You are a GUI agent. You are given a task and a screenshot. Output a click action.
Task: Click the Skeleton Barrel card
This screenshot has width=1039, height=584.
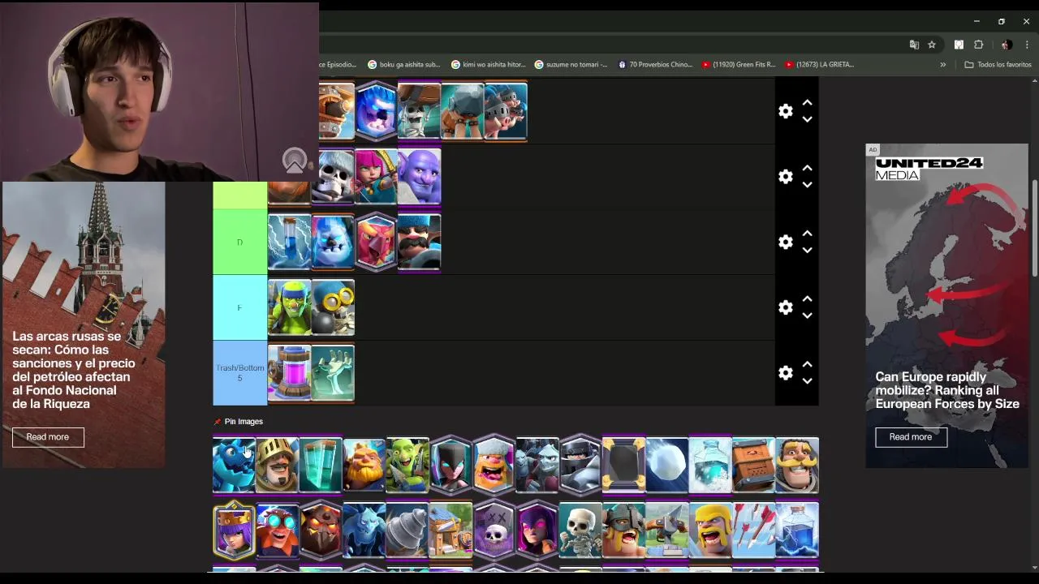419,111
